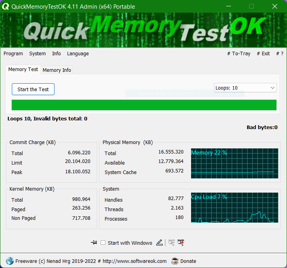Open the Loops: 10 dropdown
This screenshot has width=287, height=268.
[245, 88]
